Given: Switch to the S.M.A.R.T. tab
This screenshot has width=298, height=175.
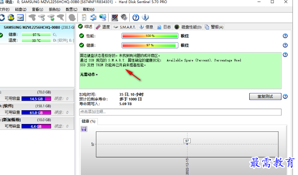Looking at the screenshot, I should click(125, 27).
